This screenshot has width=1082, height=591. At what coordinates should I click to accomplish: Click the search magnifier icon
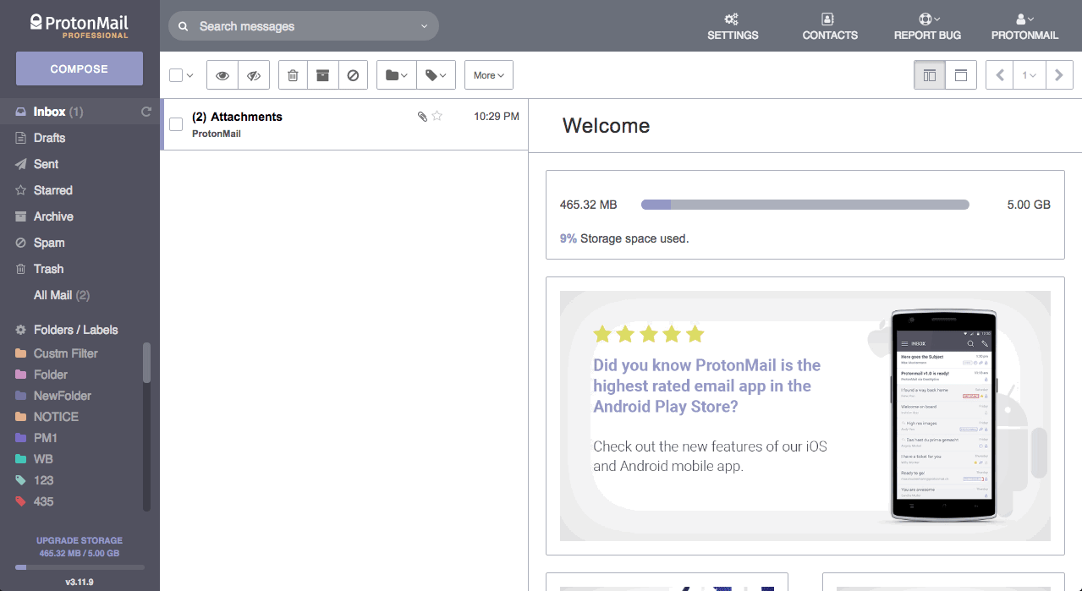(183, 26)
